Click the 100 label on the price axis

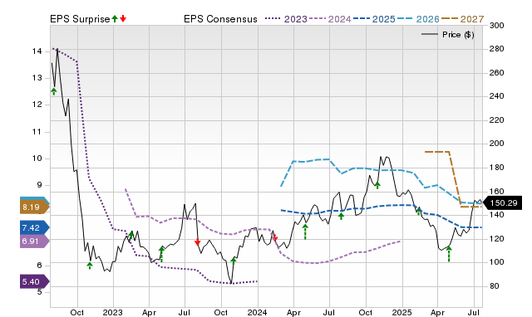tap(497, 262)
